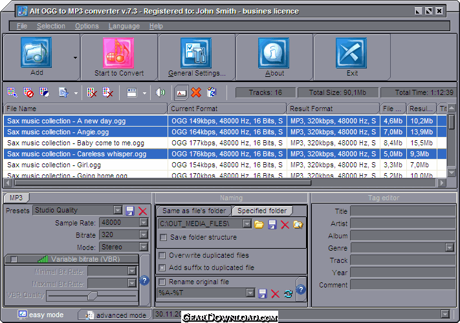Click the remove selected tracks icon
The image size is (460, 323).
[92, 92]
